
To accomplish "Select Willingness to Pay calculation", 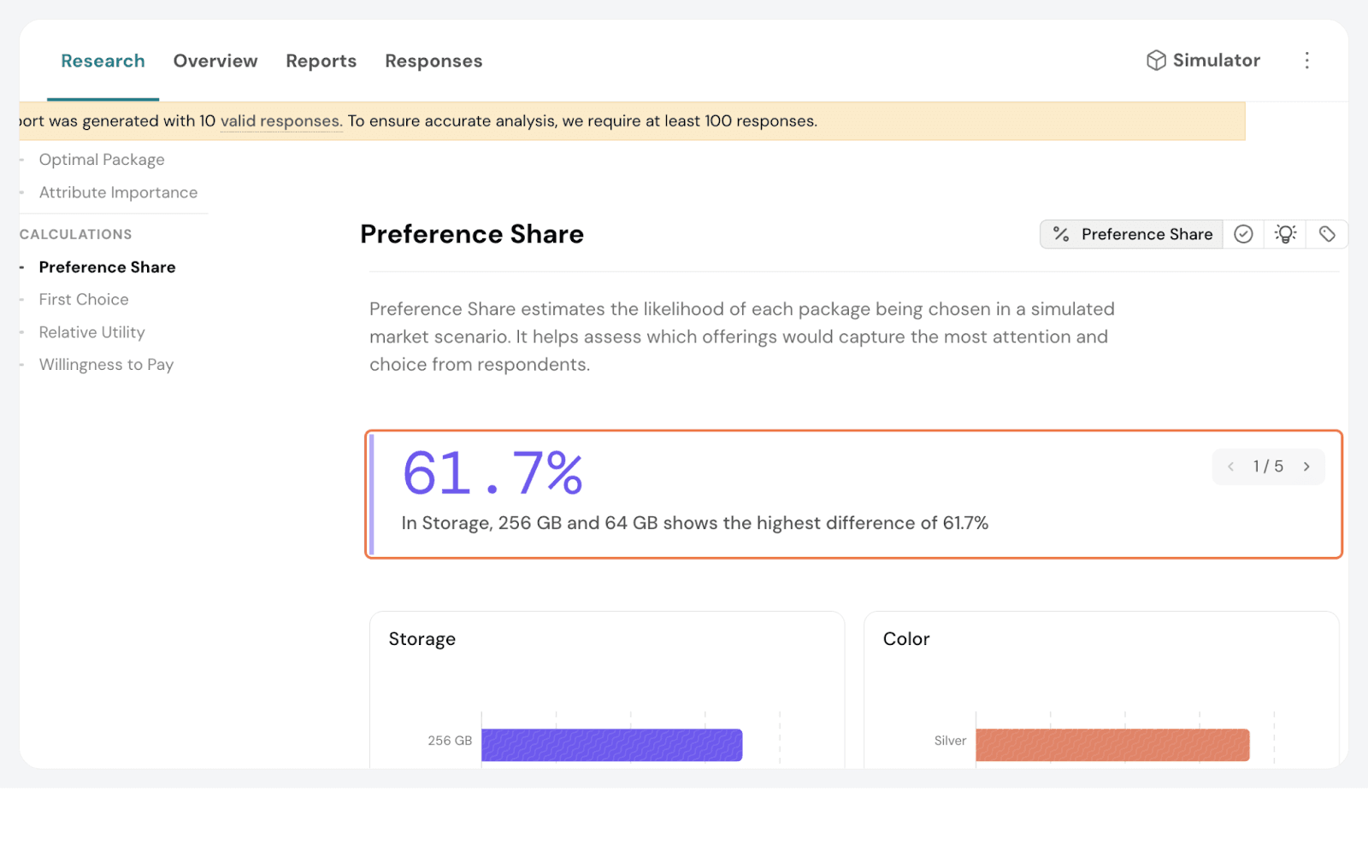I will tap(106, 365).
